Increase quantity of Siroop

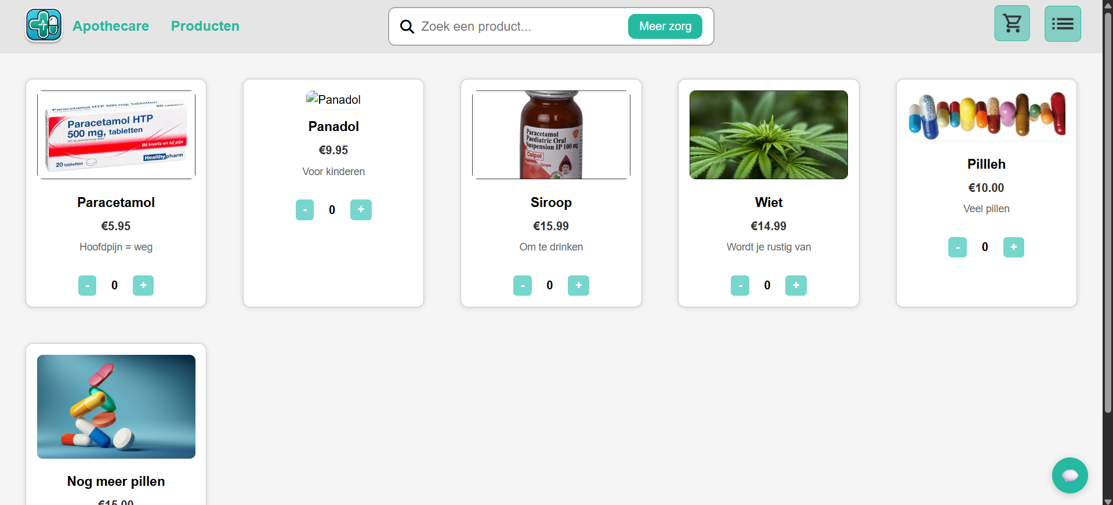pyautogui.click(x=578, y=285)
